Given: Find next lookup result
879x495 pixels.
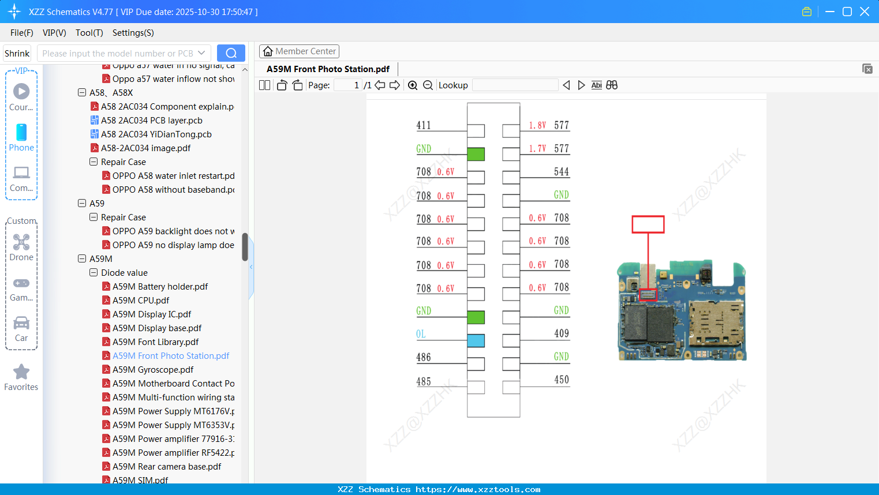Looking at the screenshot, I should click(x=581, y=85).
